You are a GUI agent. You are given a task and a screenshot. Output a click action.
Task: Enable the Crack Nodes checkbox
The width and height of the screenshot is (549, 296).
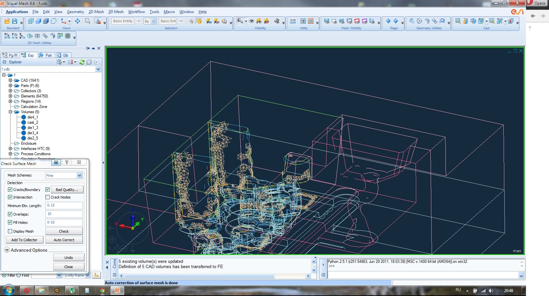[x=48, y=197]
